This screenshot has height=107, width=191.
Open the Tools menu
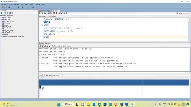31,4
